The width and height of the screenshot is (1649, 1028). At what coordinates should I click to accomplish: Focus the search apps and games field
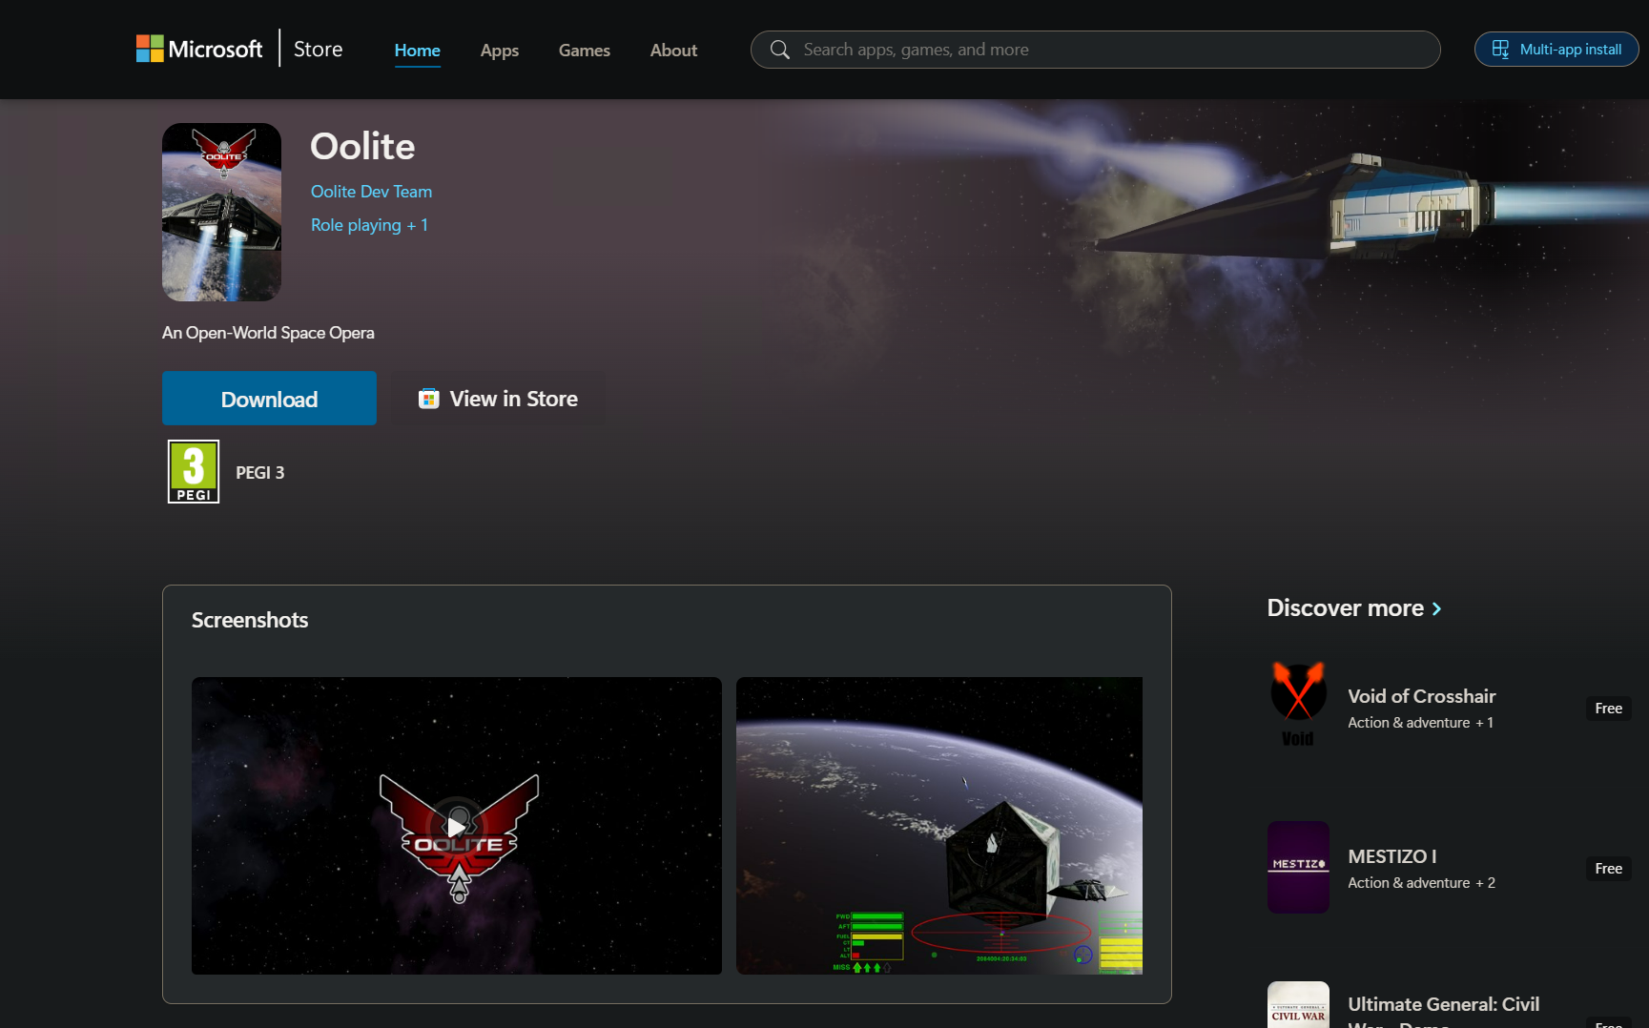tap(1095, 50)
